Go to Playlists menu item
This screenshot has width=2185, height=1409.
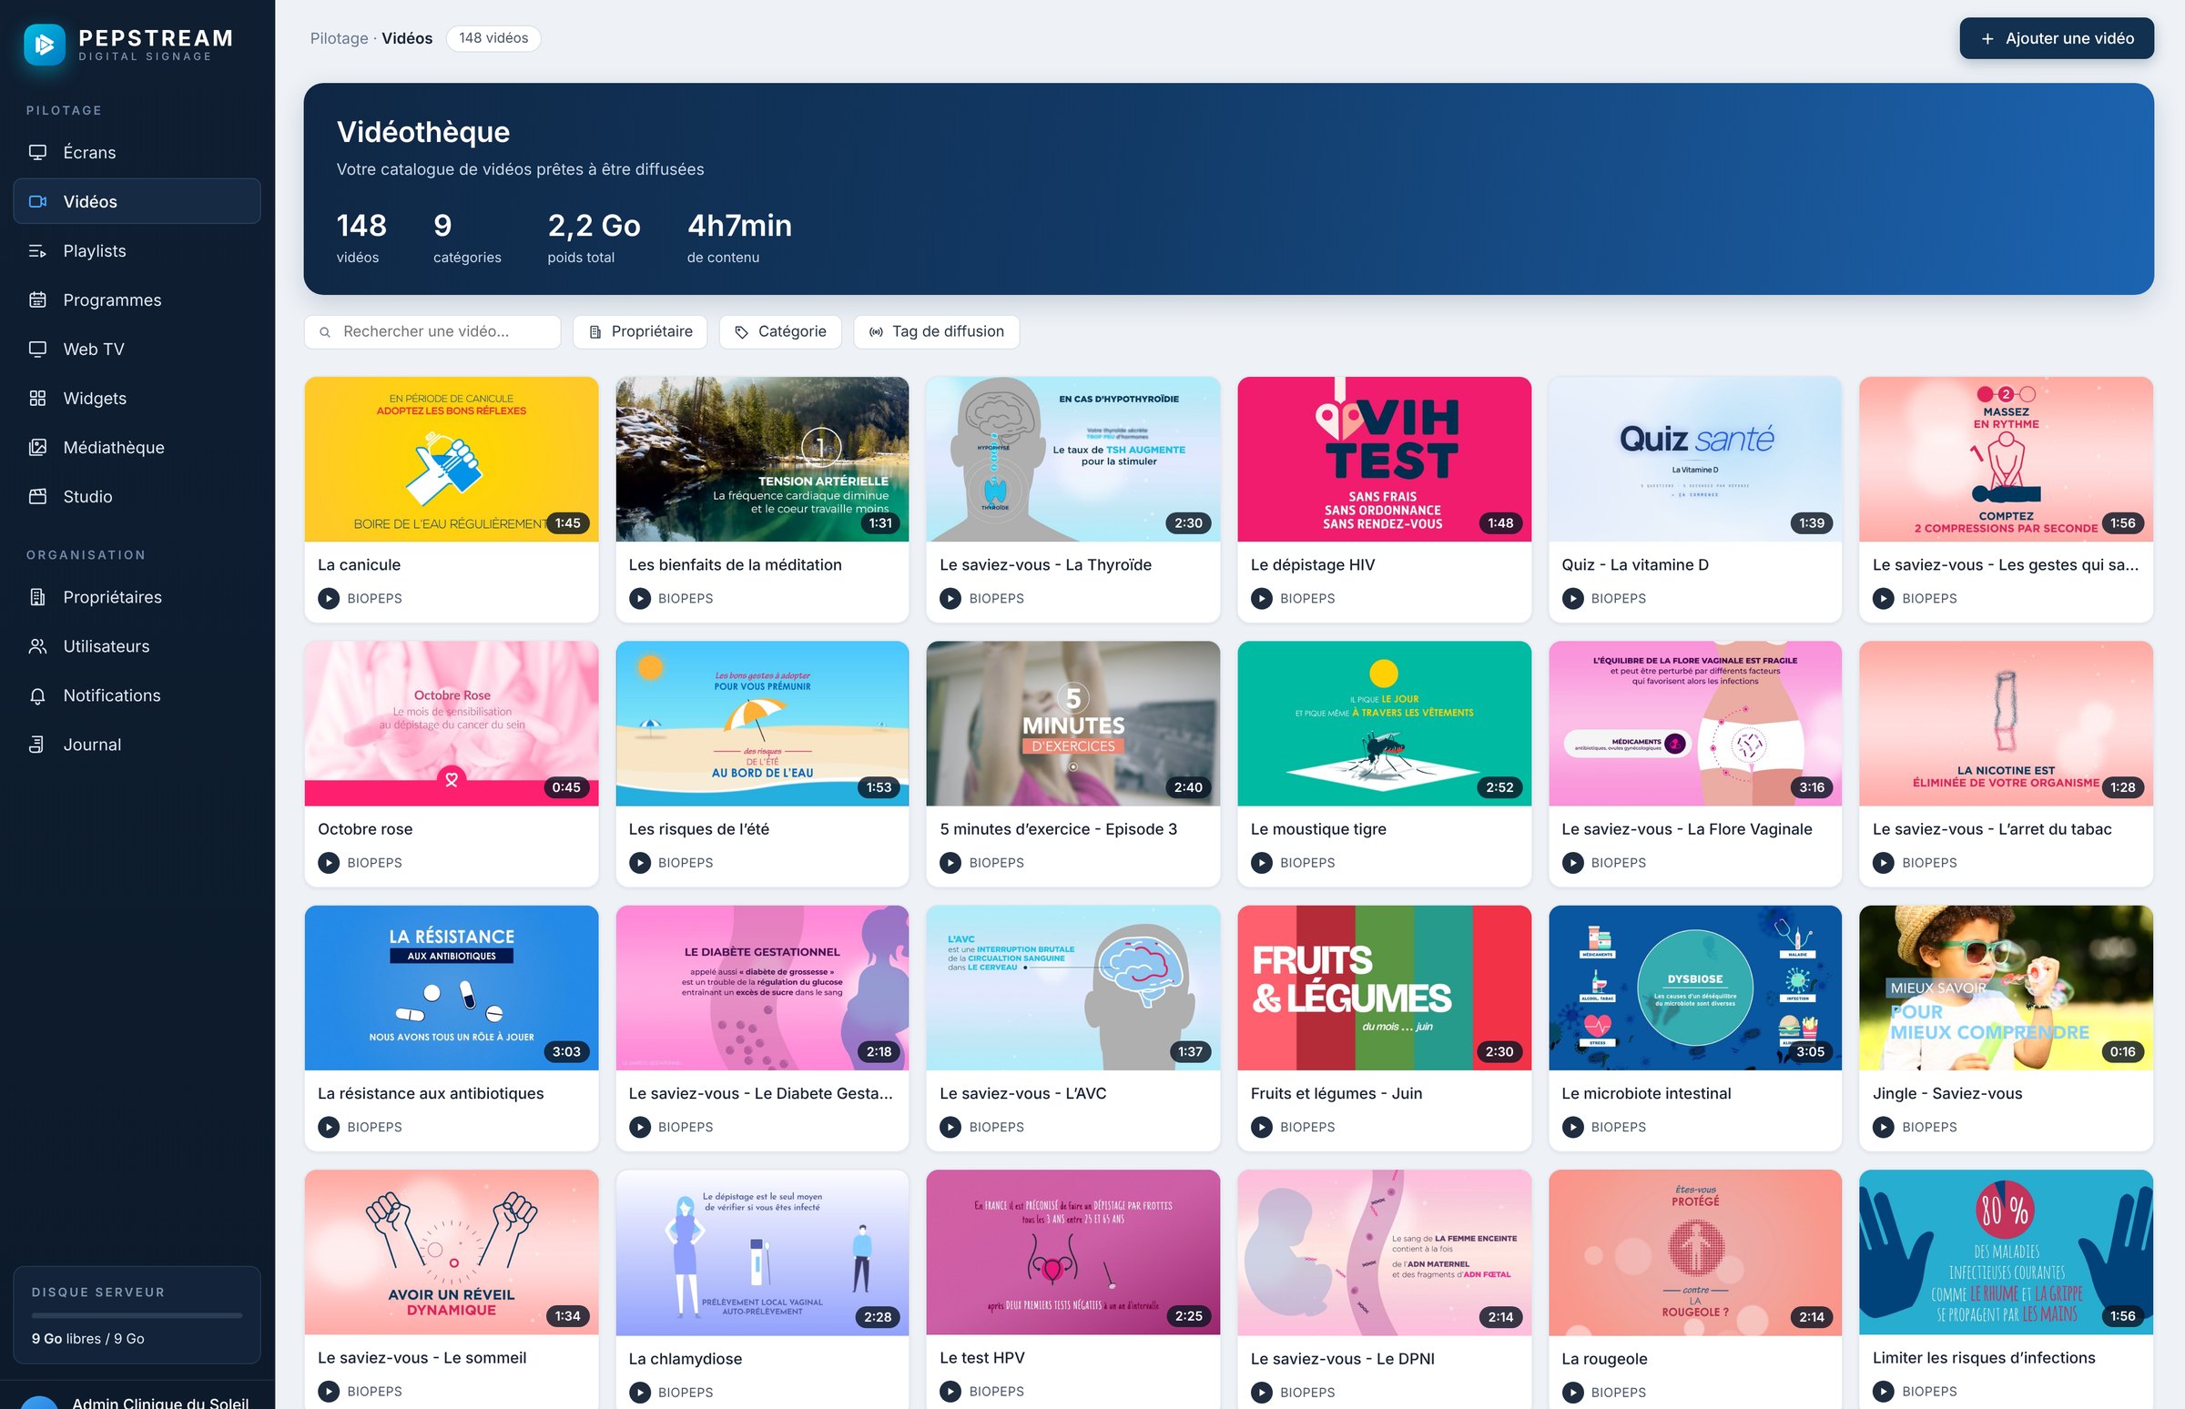137,250
